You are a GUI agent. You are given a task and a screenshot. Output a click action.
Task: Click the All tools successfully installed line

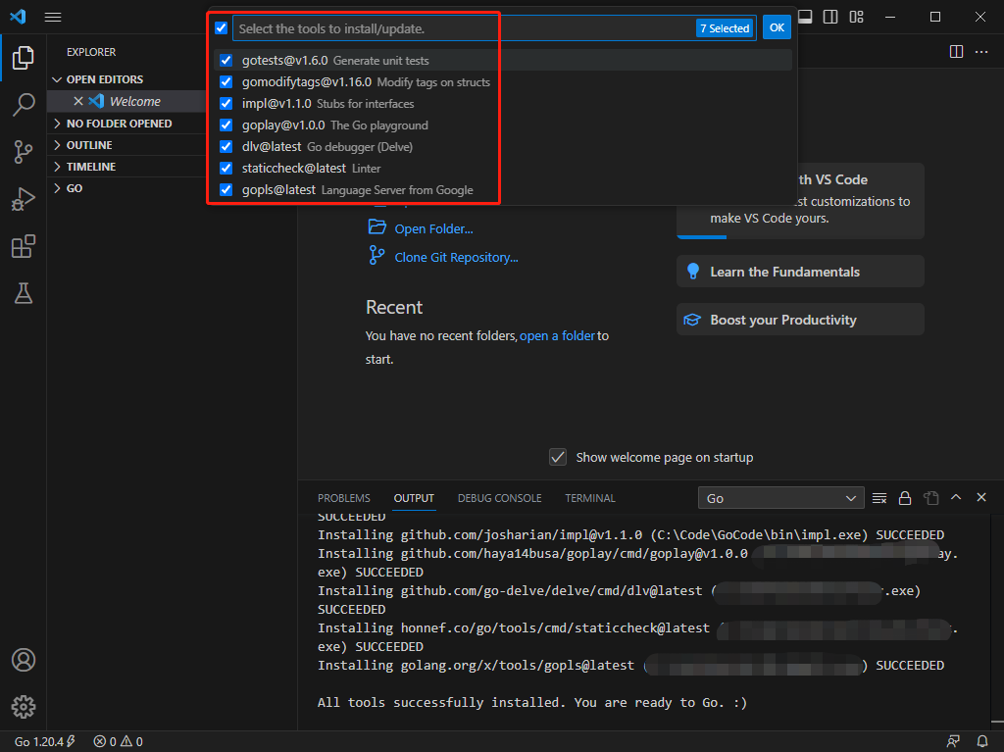pos(531,703)
